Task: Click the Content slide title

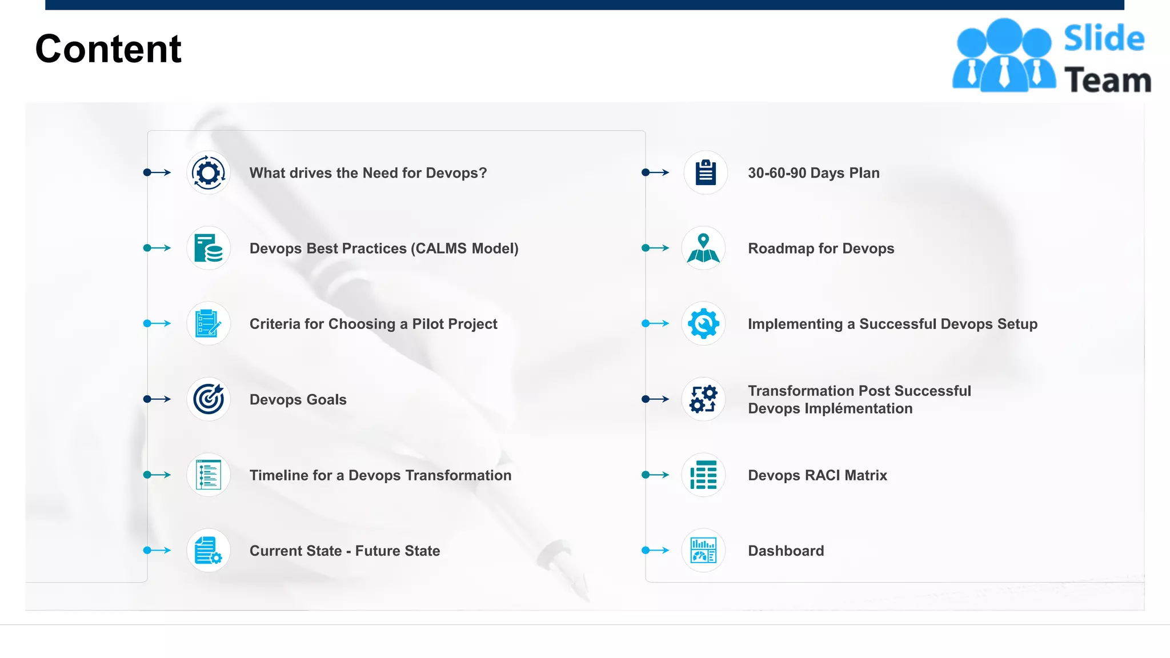Action: click(x=108, y=49)
